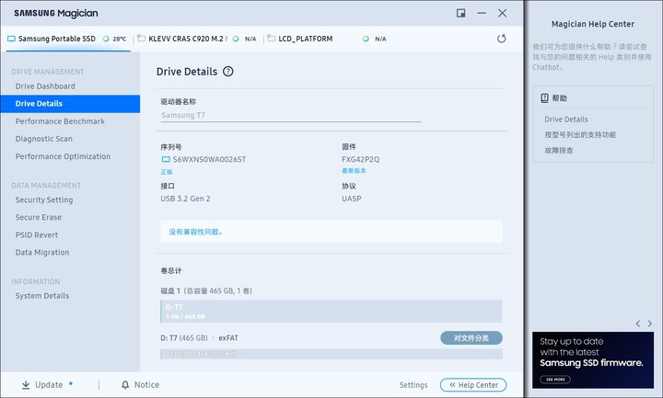Open PSID Revert page
This screenshot has width=663, height=398.
[36, 235]
